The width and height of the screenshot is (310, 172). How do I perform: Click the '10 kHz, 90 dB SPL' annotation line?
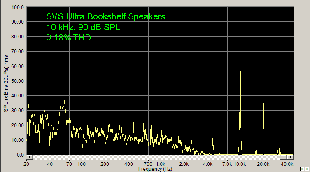click(x=84, y=27)
